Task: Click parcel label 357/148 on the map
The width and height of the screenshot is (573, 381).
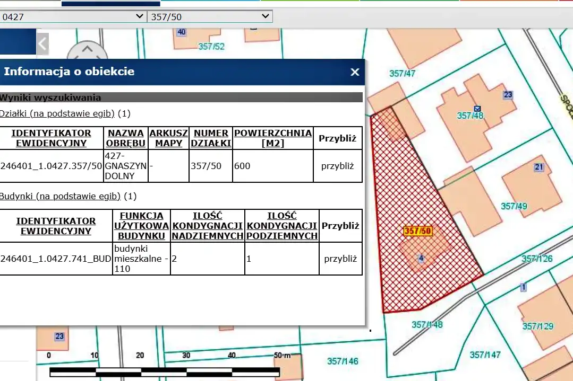Action: 427,324
